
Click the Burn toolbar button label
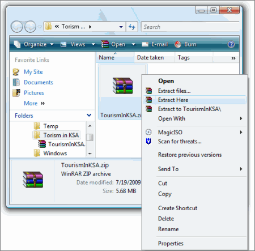(190, 44)
